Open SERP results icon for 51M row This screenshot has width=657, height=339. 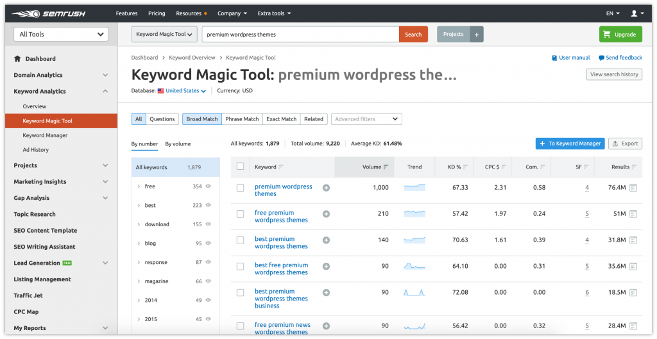[633, 214]
